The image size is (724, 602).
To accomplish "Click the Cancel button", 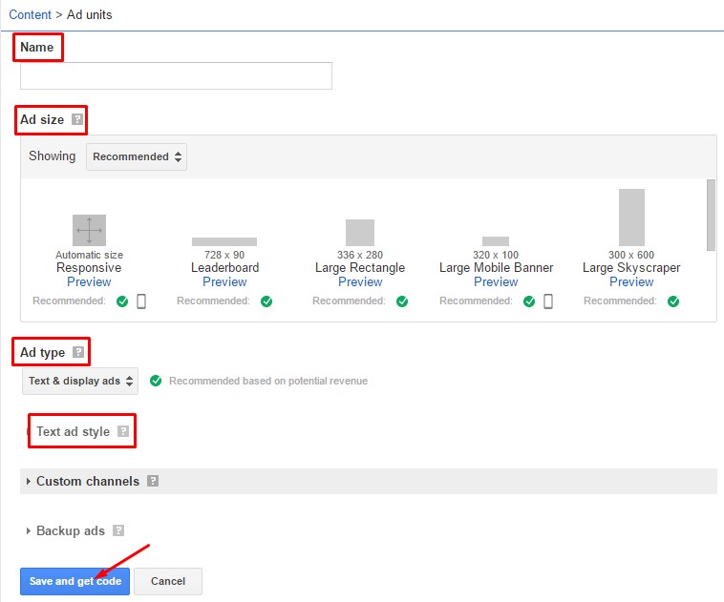I will click(168, 581).
